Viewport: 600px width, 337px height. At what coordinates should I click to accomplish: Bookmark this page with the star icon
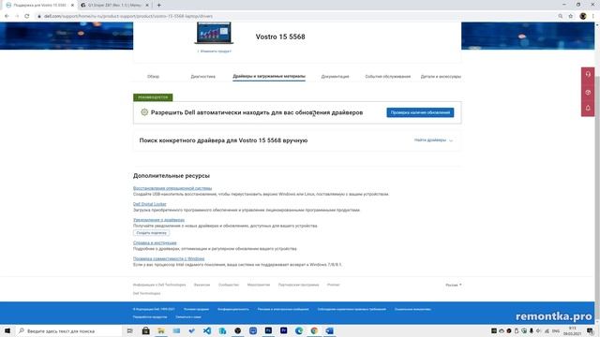(x=571, y=16)
